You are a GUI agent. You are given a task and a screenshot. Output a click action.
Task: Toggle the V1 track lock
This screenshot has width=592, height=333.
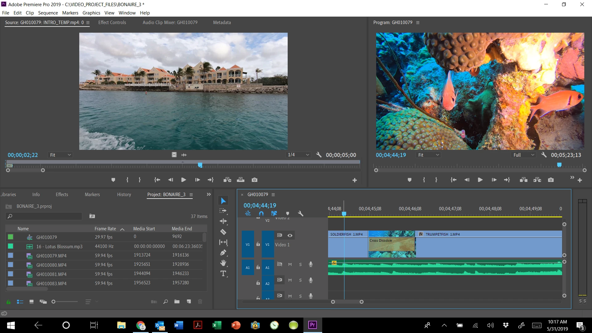pyautogui.click(x=258, y=244)
